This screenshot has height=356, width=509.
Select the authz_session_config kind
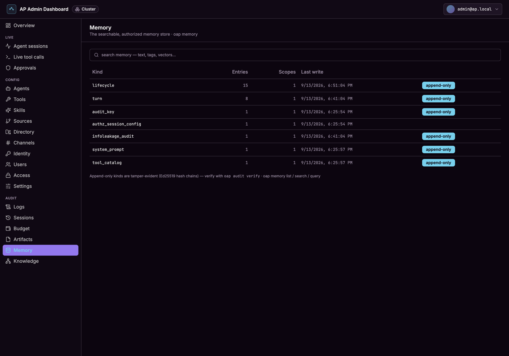click(x=117, y=124)
